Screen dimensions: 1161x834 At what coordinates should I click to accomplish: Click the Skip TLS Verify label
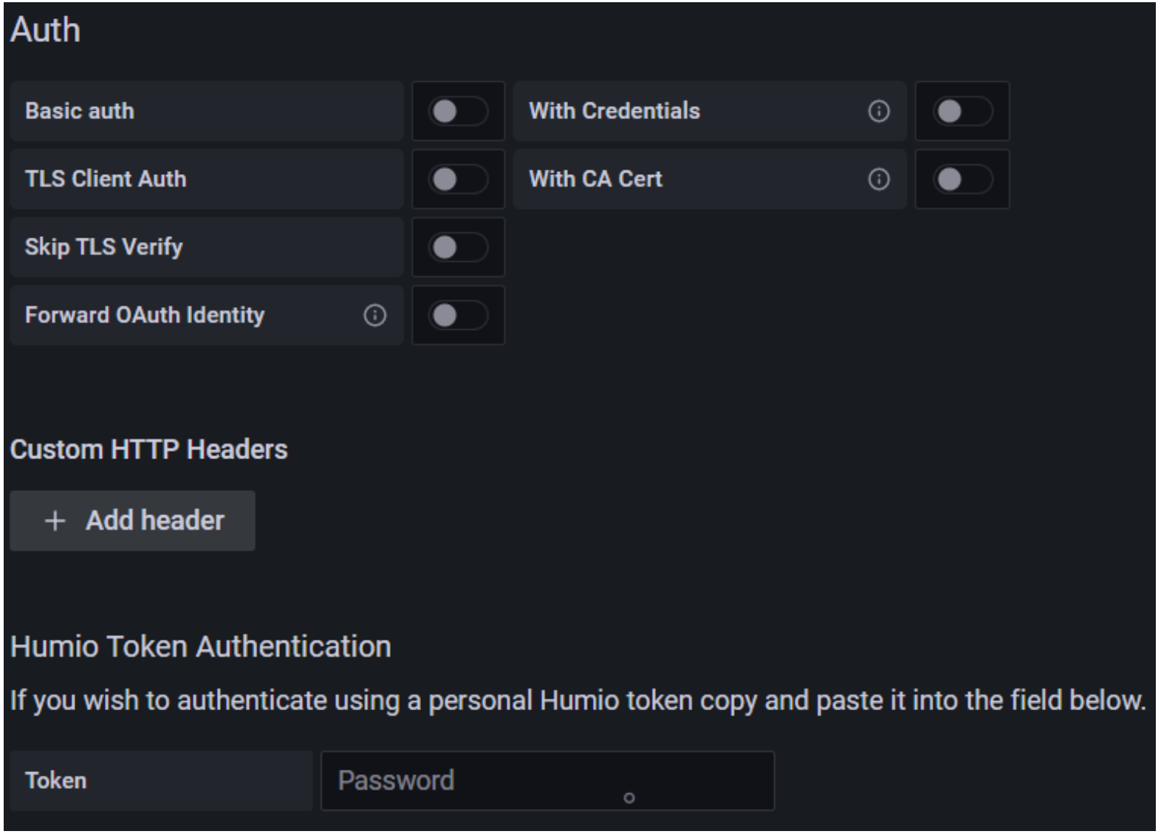pyautogui.click(x=104, y=247)
